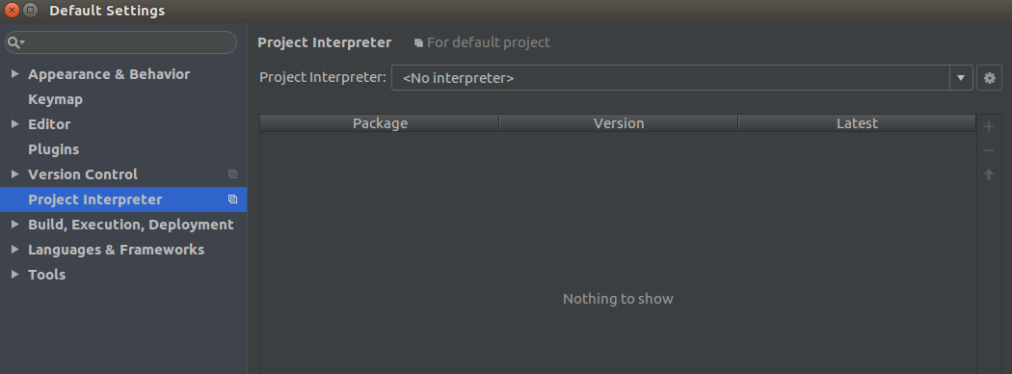Click the Latest column header
This screenshot has height=374, width=1012.
[x=857, y=123]
